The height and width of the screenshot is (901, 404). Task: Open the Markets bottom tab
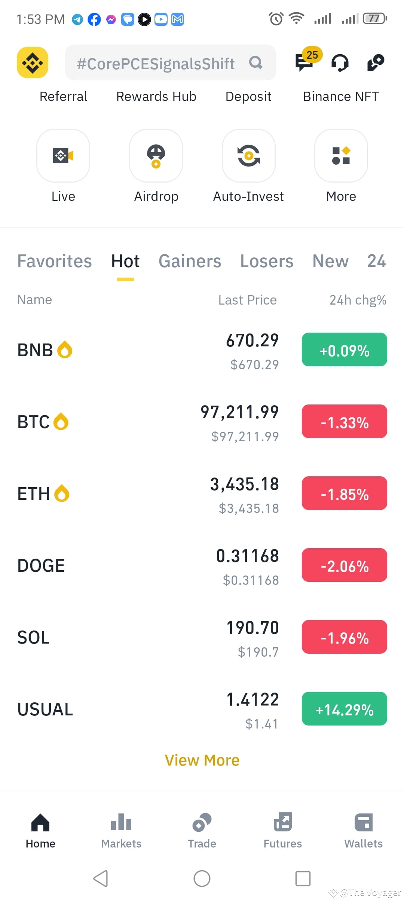(x=121, y=831)
